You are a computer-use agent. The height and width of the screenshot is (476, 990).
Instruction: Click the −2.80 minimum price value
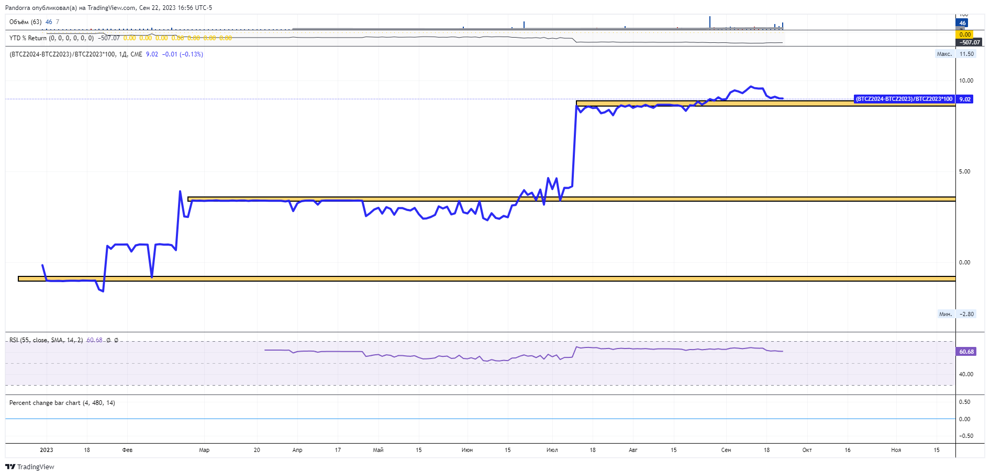point(966,314)
